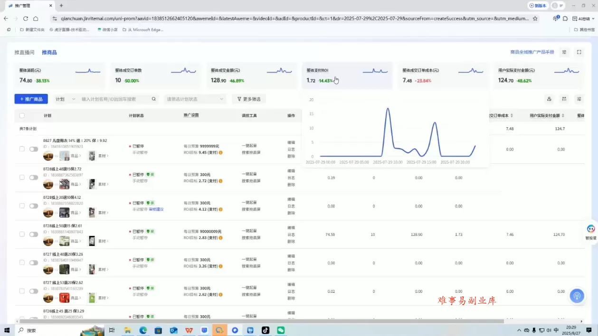
Task: Check the select-all checkbox in the table header
Action: 22,115
